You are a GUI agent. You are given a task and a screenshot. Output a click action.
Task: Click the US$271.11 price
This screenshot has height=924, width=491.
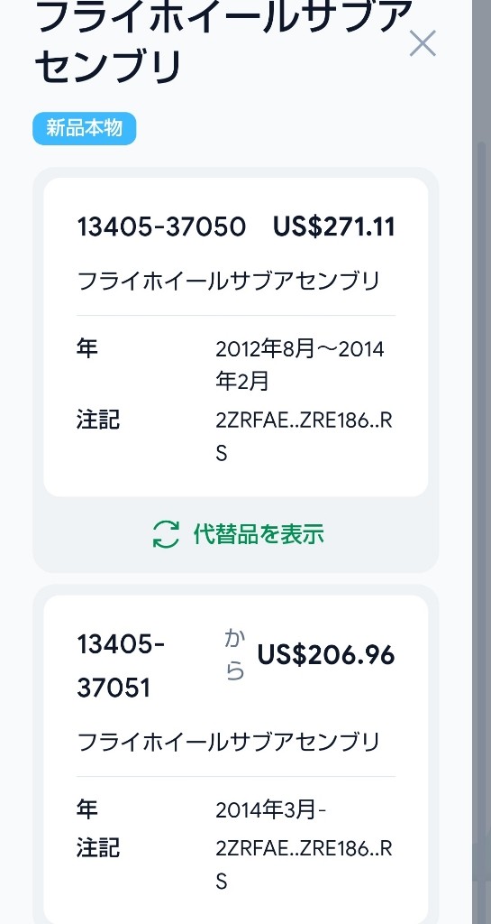[x=333, y=226]
